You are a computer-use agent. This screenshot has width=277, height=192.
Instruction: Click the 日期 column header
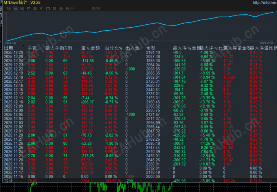(x=9, y=48)
